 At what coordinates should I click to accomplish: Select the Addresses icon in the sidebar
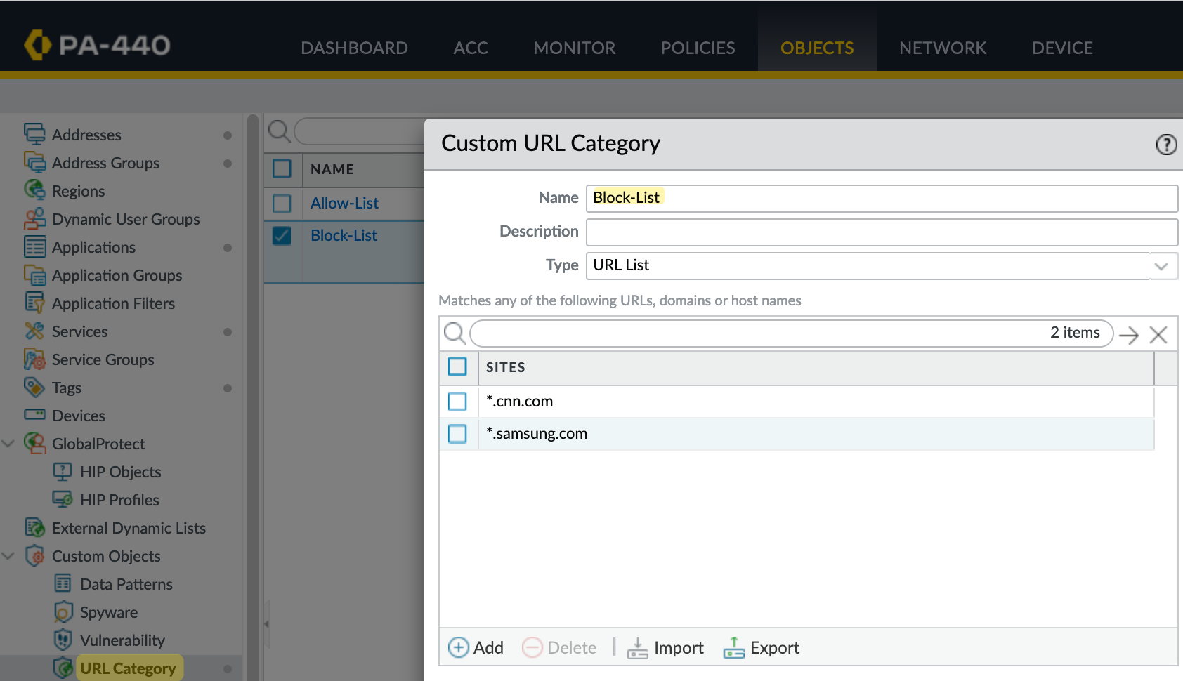34,134
